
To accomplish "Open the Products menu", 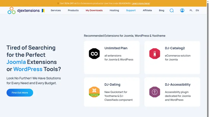I will (73, 10).
